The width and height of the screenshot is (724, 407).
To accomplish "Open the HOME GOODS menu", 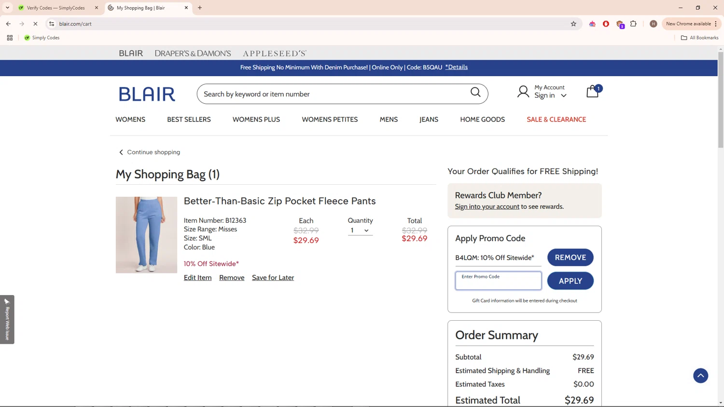I will point(482,120).
